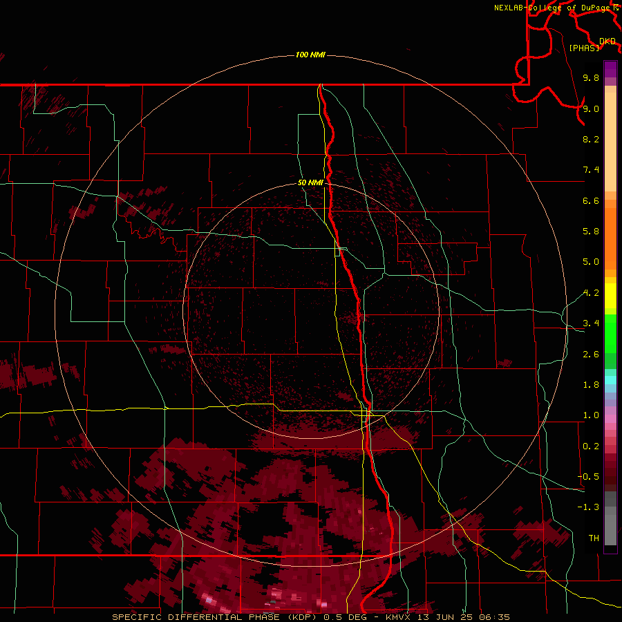Pick the purple top segment of the color bar
622x622 pixels.
tap(610, 70)
